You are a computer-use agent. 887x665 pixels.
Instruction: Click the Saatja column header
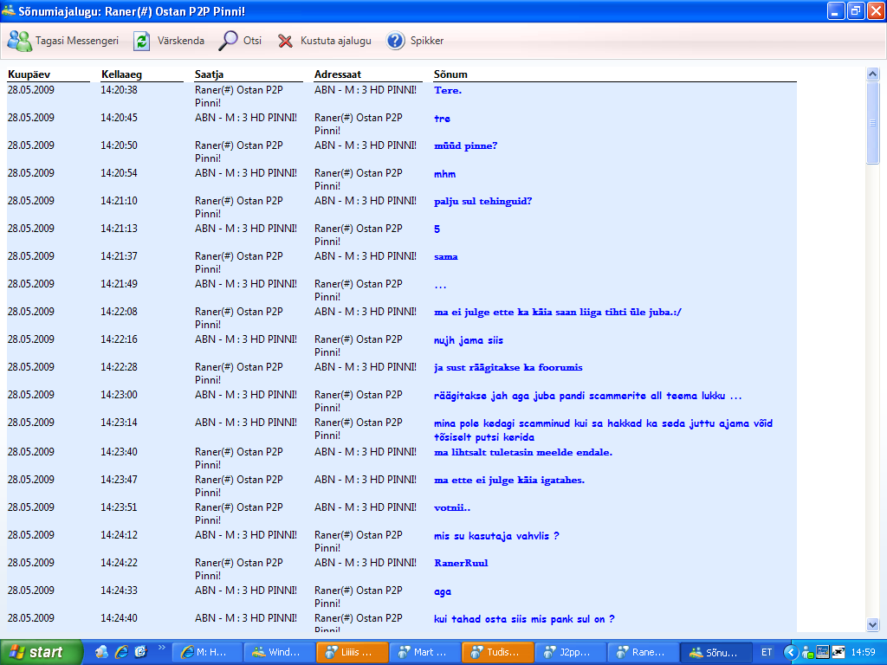coord(210,74)
